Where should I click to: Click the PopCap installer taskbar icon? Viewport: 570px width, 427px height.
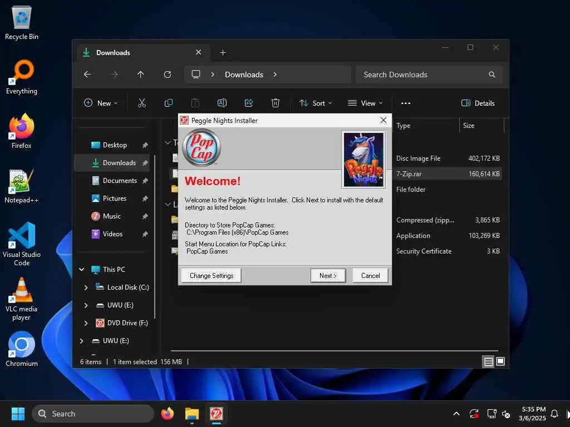coord(217,414)
